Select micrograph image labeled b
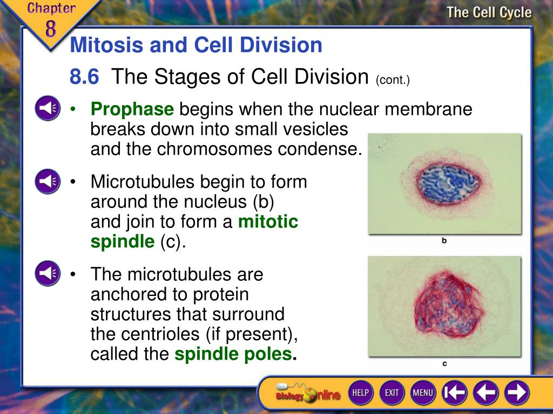Image resolution: width=553 pixels, height=414 pixels. coord(444,184)
